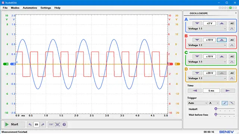The image size is (239, 134).
Task: Click the ±10 V range field of channel B
Action: pyautogui.click(x=209, y=40)
